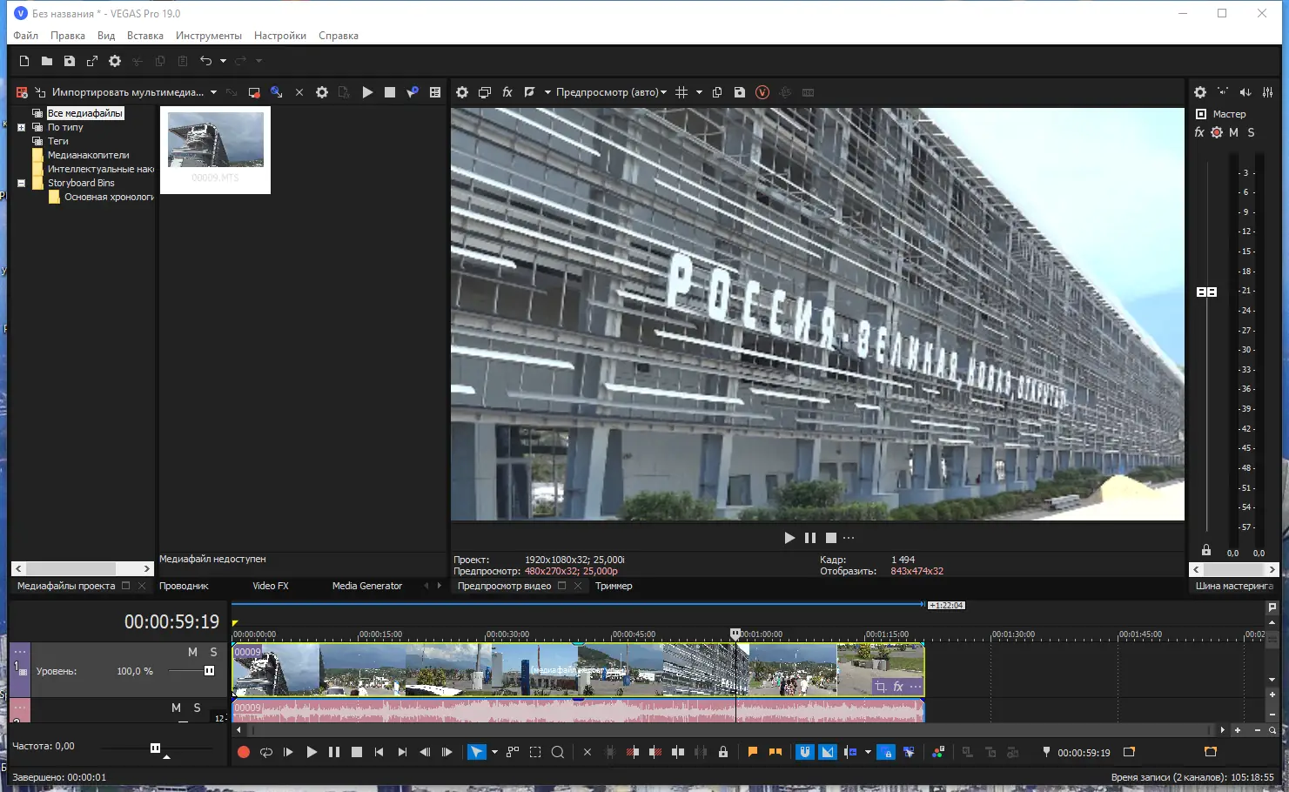Open the undo history dropdown arrow
The height and width of the screenshot is (792, 1289).
223,61
